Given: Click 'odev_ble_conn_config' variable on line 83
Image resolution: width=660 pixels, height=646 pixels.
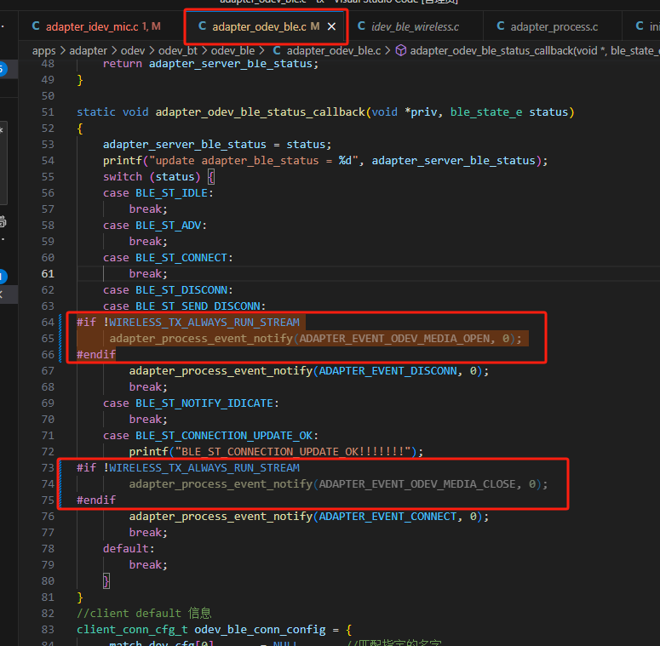Looking at the screenshot, I should pyautogui.click(x=260, y=630).
